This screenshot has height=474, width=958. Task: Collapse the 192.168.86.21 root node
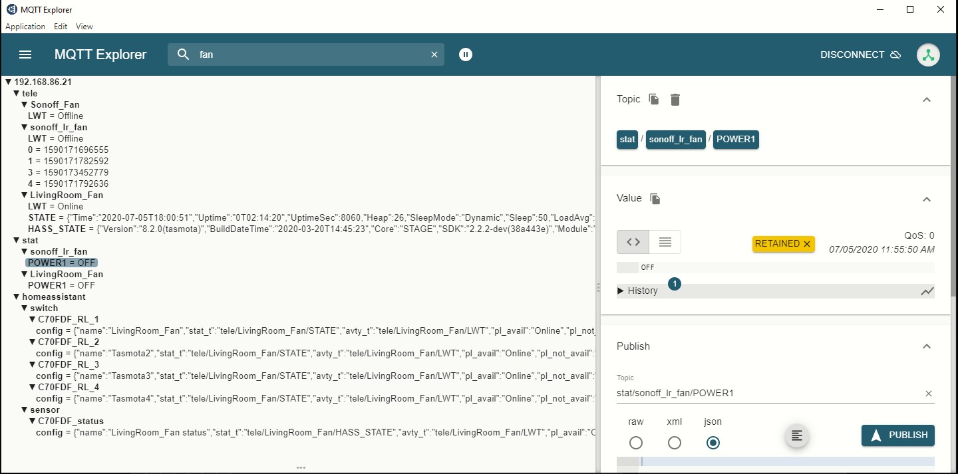point(9,82)
